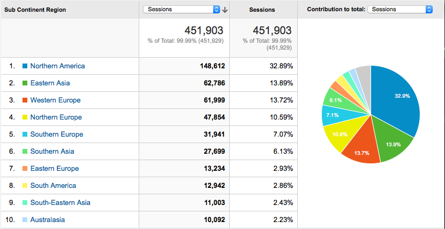Select the Southern Asia region link
This screenshot has height=229, width=445.
point(52,152)
